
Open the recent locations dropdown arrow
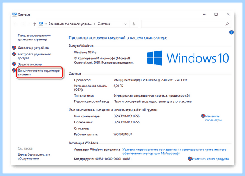pyautogui.click(x=29, y=24)
